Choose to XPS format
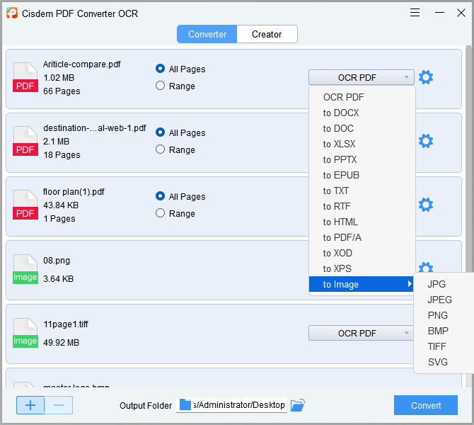Image resolution: width=474 pixels, height=425 pixels. pos(362,268)
